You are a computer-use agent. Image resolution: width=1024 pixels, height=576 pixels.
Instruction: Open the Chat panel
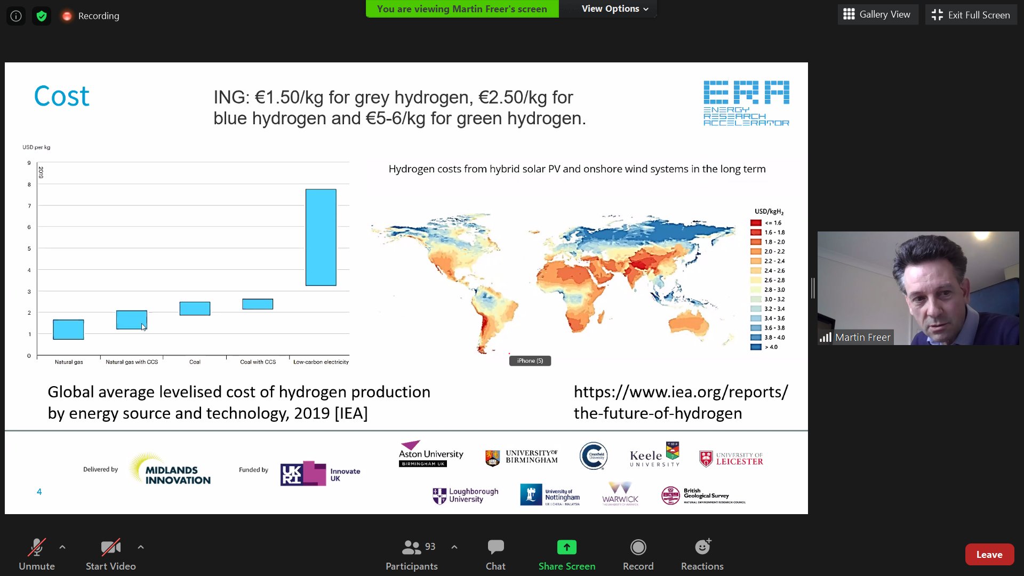pyautogui.click(x=495, y=555)
